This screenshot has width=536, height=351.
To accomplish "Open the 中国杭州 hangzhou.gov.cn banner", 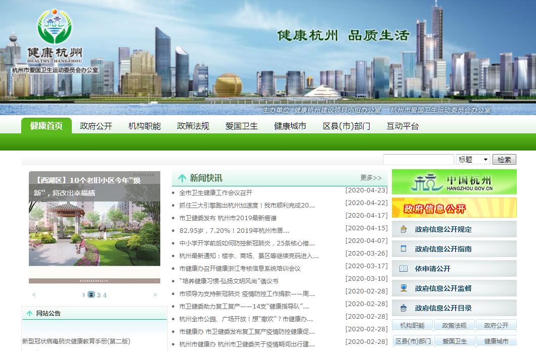I will tap(454, 182).
